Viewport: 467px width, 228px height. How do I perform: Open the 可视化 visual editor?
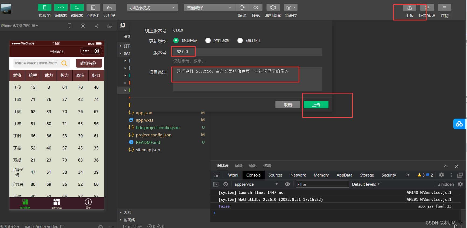pos(93,8)
